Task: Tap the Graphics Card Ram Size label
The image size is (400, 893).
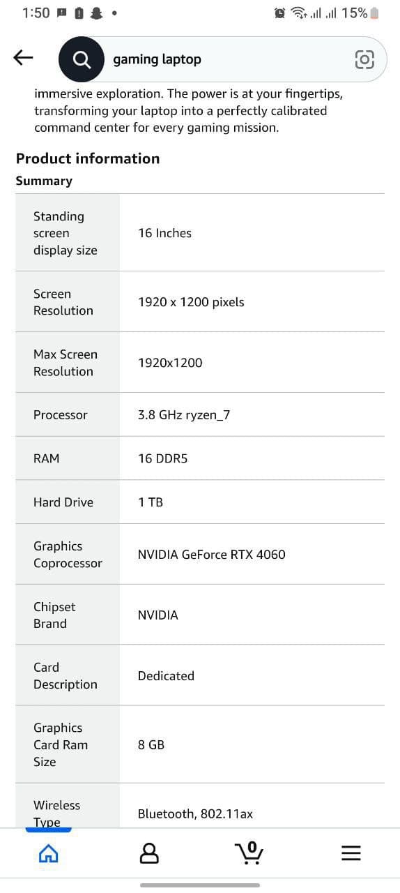Action: tap(61, 744)
